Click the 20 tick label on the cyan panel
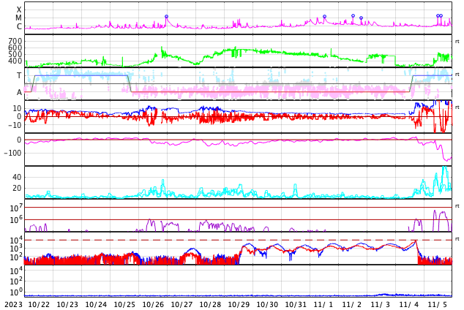 click(17, 188)
